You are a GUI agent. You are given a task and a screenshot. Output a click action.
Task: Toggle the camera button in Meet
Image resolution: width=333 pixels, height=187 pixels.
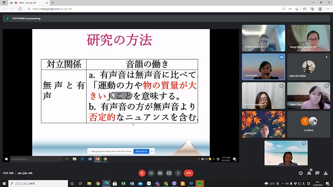151,173
